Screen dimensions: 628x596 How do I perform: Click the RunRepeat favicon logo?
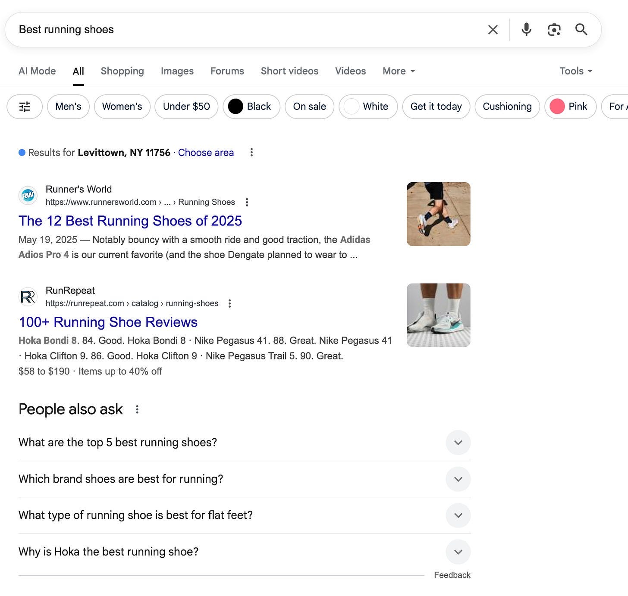click(28, 297)
